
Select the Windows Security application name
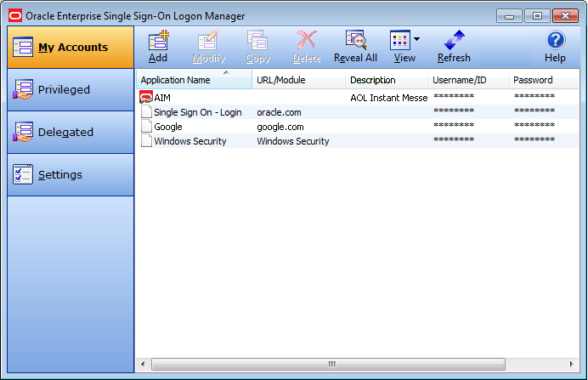pyautogui.click(x=190, y=141)
